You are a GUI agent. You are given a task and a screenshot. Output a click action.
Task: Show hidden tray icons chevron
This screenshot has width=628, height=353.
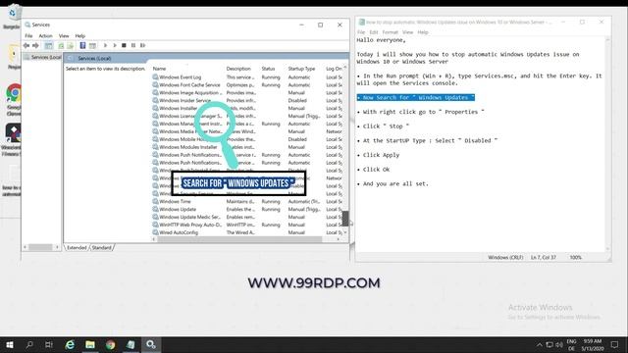point(540,344)
